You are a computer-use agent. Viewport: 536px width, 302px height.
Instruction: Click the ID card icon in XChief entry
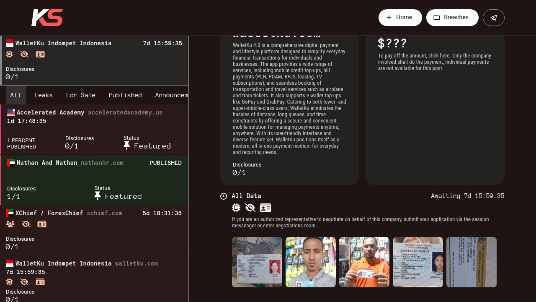pos(42,224)
